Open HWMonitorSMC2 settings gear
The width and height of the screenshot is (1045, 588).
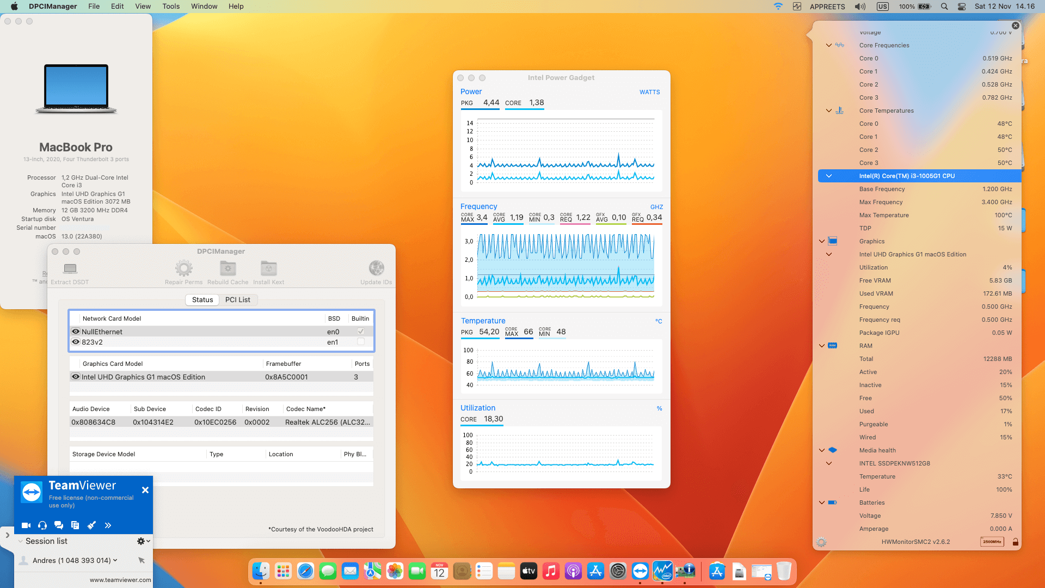coord(822,542)
